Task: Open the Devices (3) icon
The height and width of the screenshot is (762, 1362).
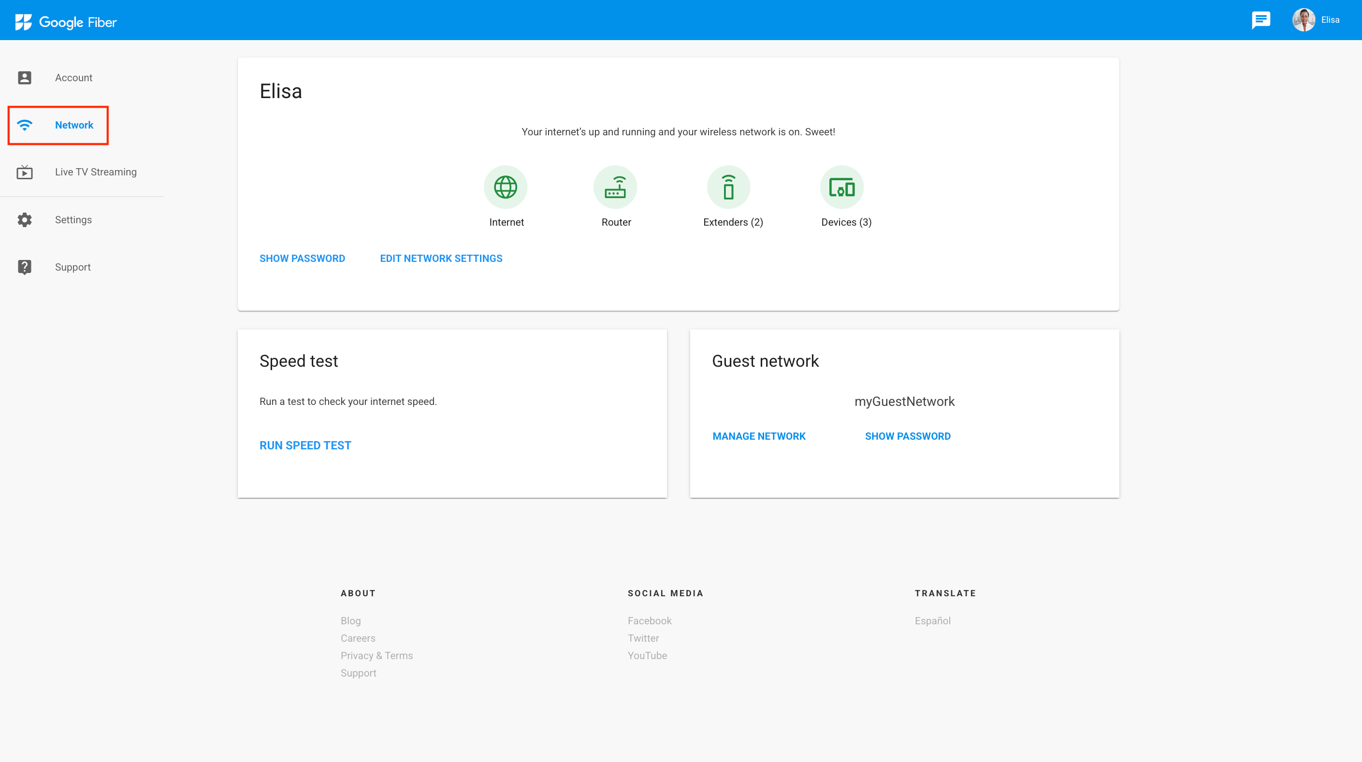Action: (x=841, y=187)
